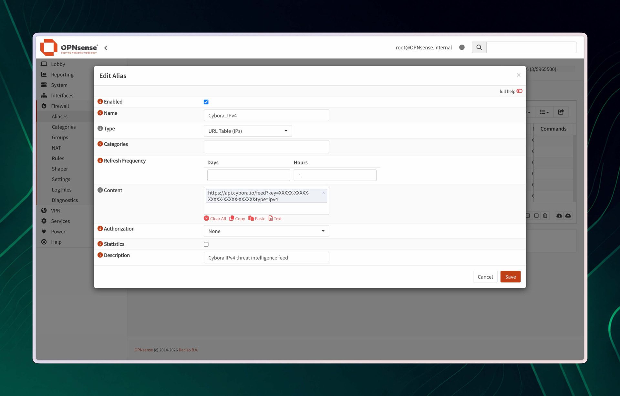Image resolution: width=620 pixels, height=396 pixels.
Task: Click the Statistics info icon
Action: coord(100,244)
